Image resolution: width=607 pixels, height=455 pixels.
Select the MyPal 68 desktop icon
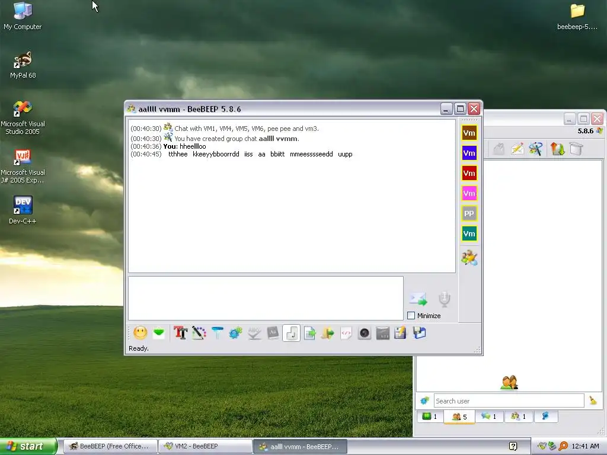(x=23, y=65)
